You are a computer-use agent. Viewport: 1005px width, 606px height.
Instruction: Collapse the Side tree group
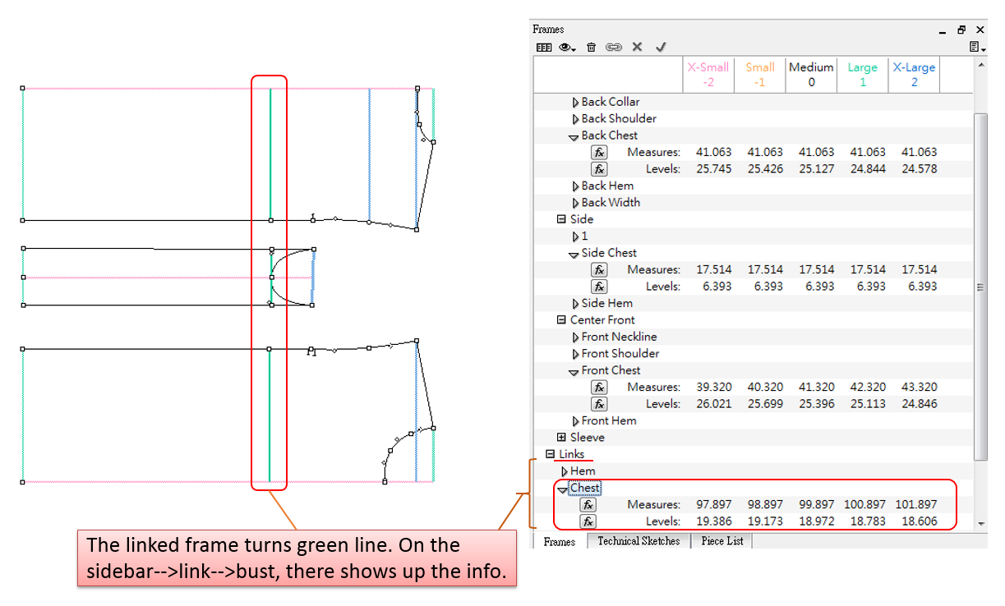click(x=562, y=219)
